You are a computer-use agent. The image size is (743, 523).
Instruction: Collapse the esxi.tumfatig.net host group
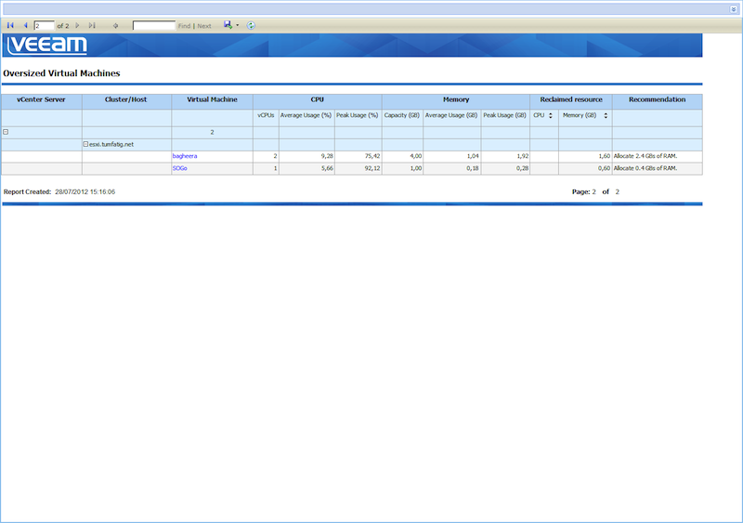tap(85, 144)
